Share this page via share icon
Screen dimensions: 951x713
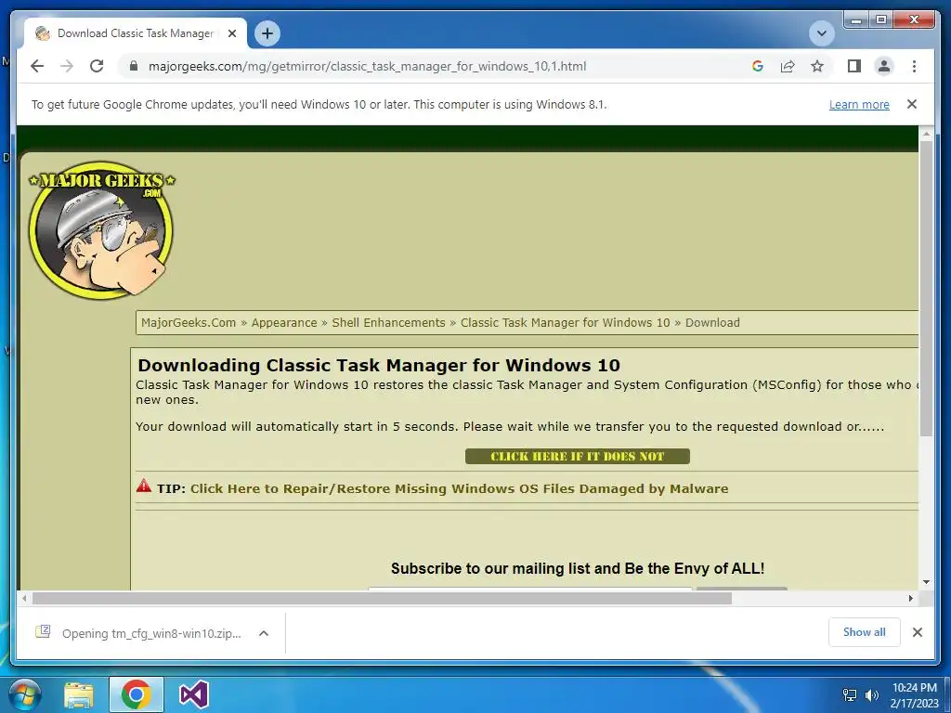(788, 66)
